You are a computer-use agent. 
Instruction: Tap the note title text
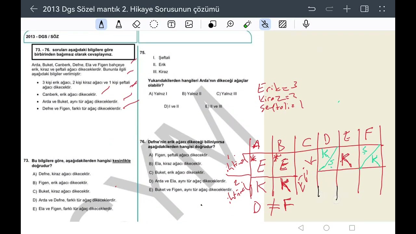[x=131, y=9]
